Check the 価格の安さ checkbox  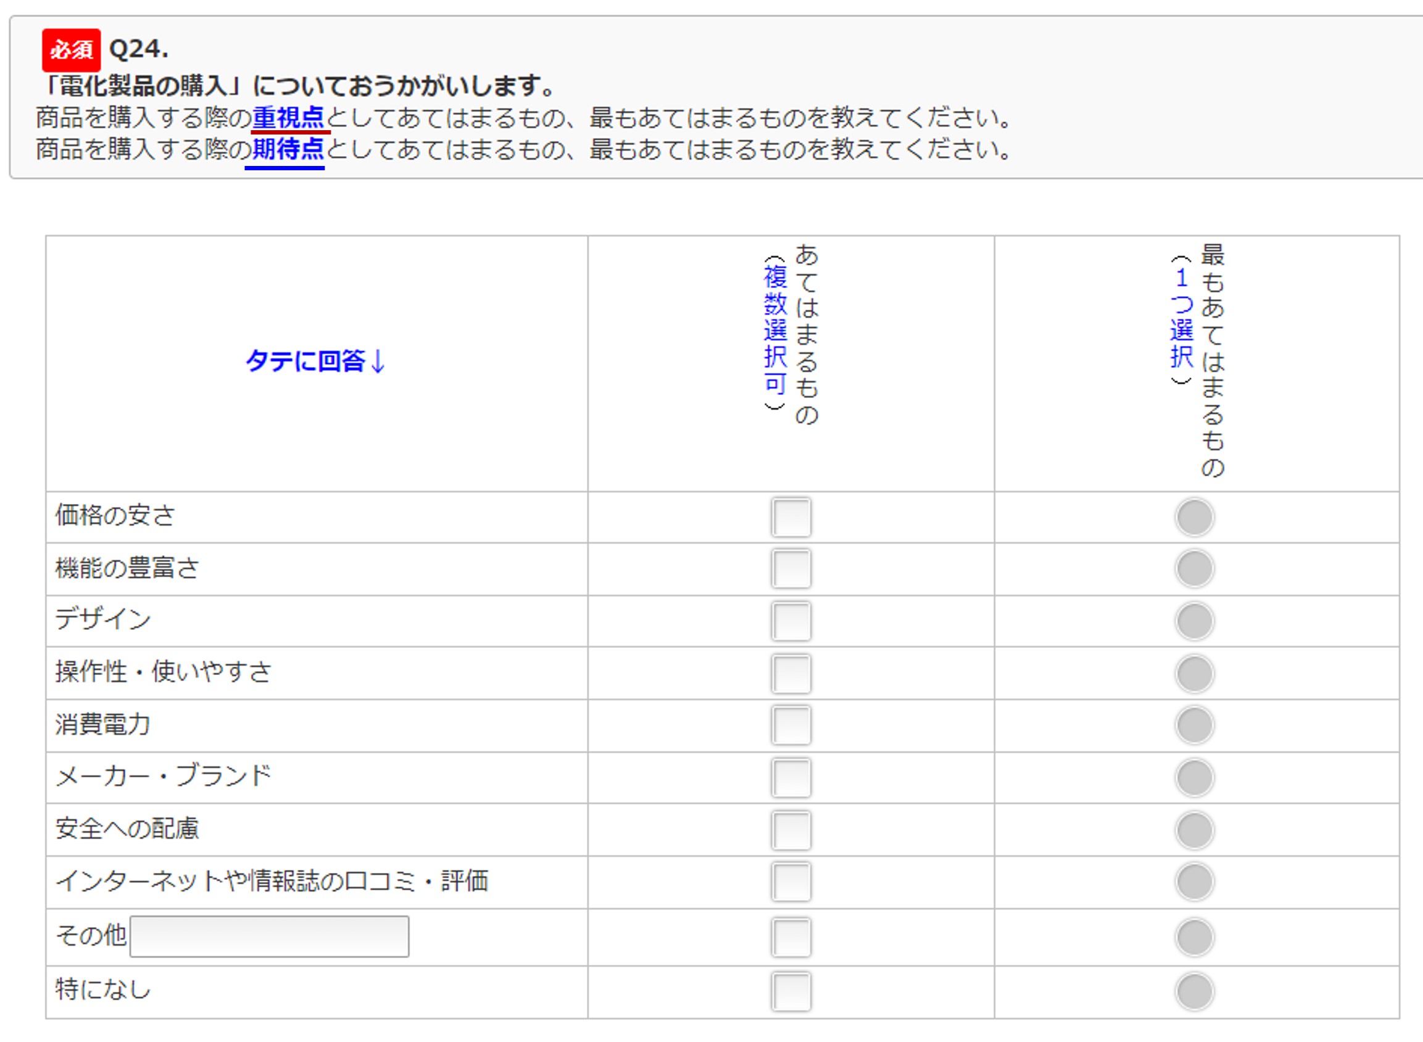click(x=791, y=517)
